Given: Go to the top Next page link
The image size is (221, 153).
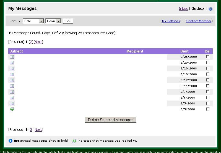Looking at the screenshot, I should tap(38, 42).
